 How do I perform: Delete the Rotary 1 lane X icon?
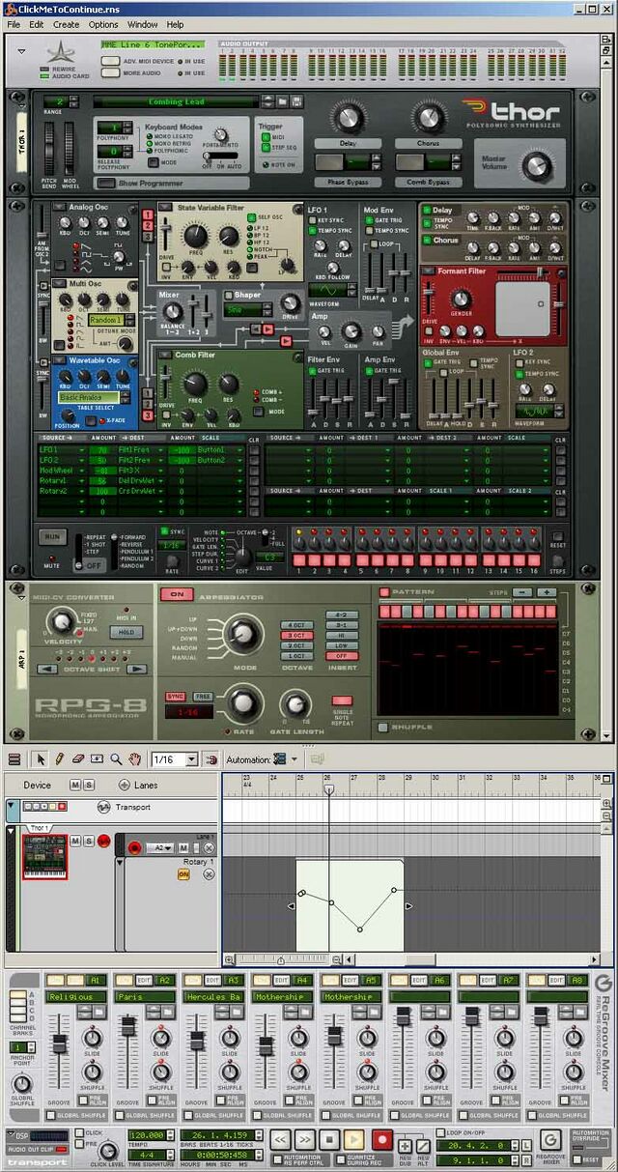click(x=208, y=873)
